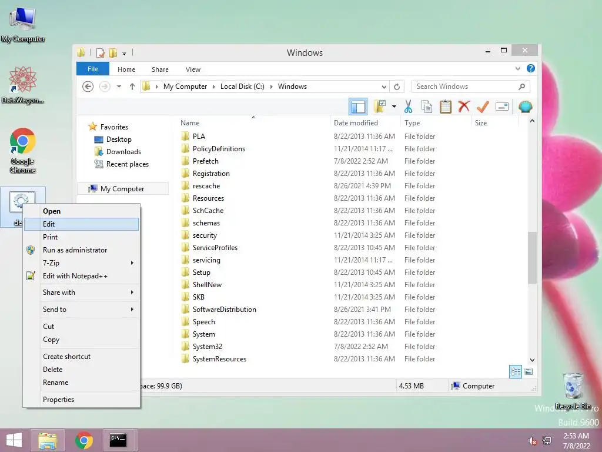Click the muted speaker tray icon
This screenshot has width=602, height=452.
click(x=532, y=441)
